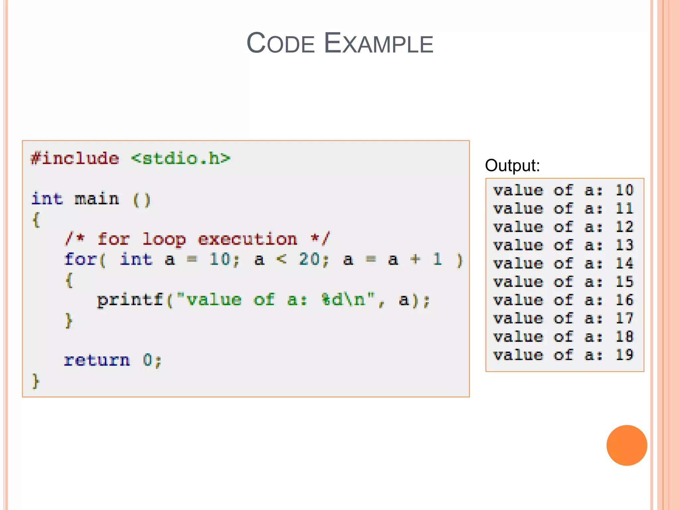Screen dimensions: 680x510
Task: Click the printf statement line
Action: click(x=263, y=300)
